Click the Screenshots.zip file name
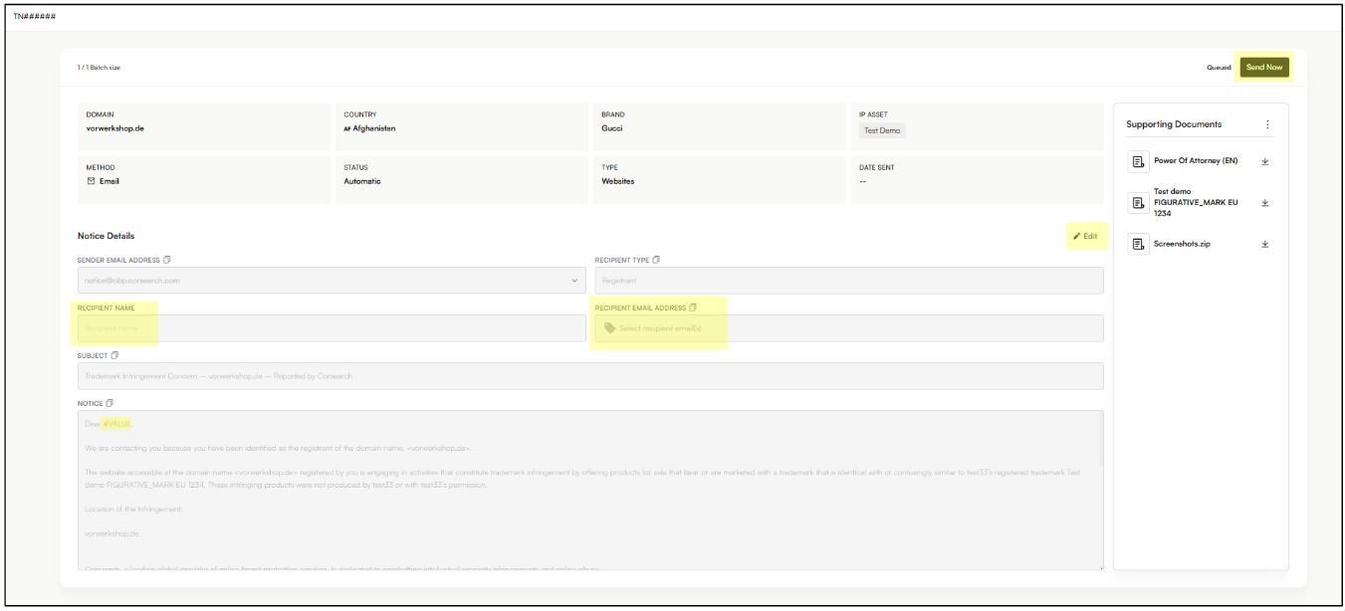1345x611 pixels. [1182, 244]
